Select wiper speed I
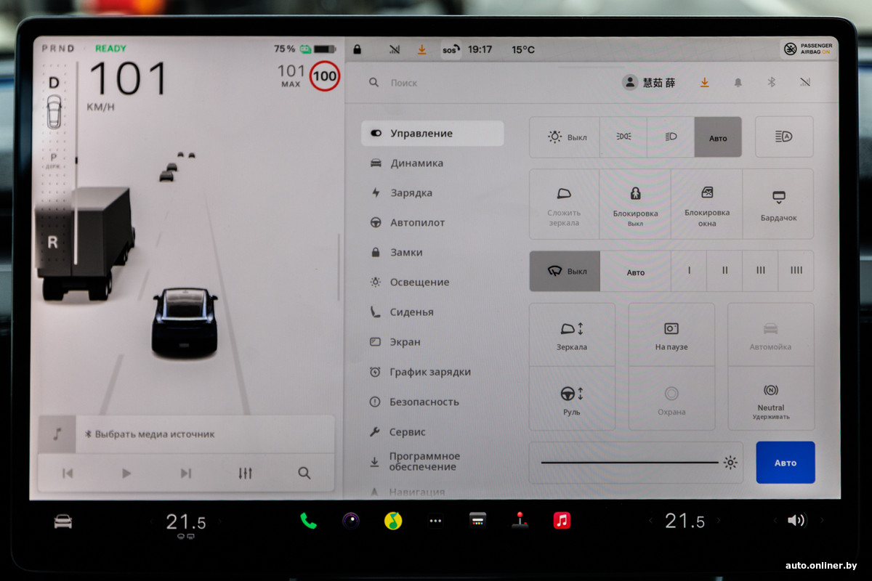Screen dimensions: 872x581 [x=689, y=271]
